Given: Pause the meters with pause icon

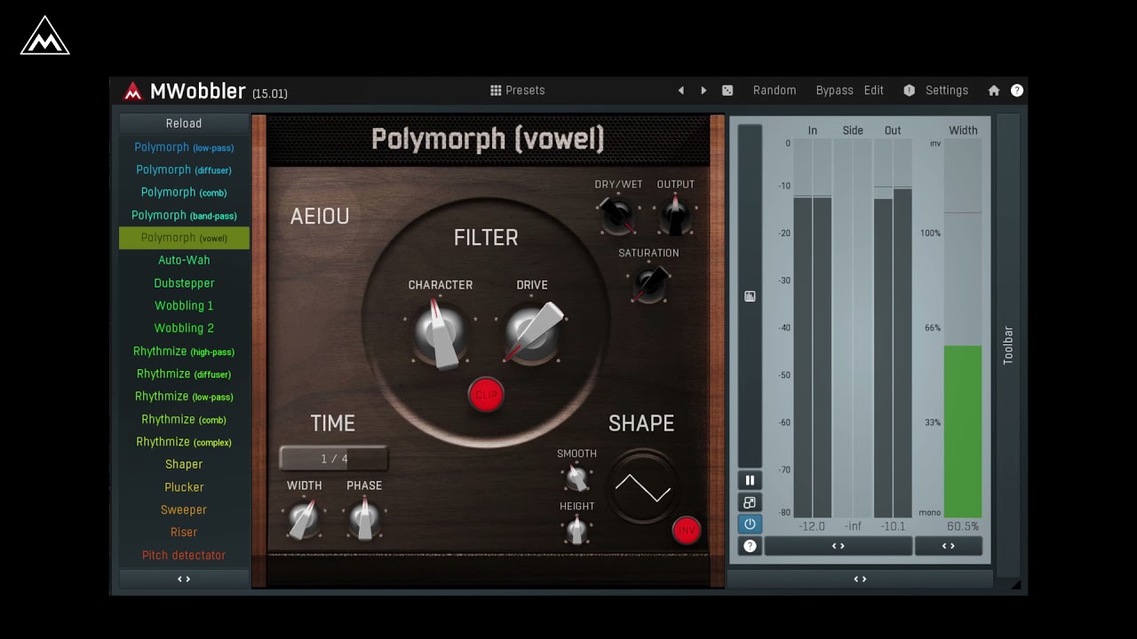Looking at the screenshot, I should (x=750, y=480).
